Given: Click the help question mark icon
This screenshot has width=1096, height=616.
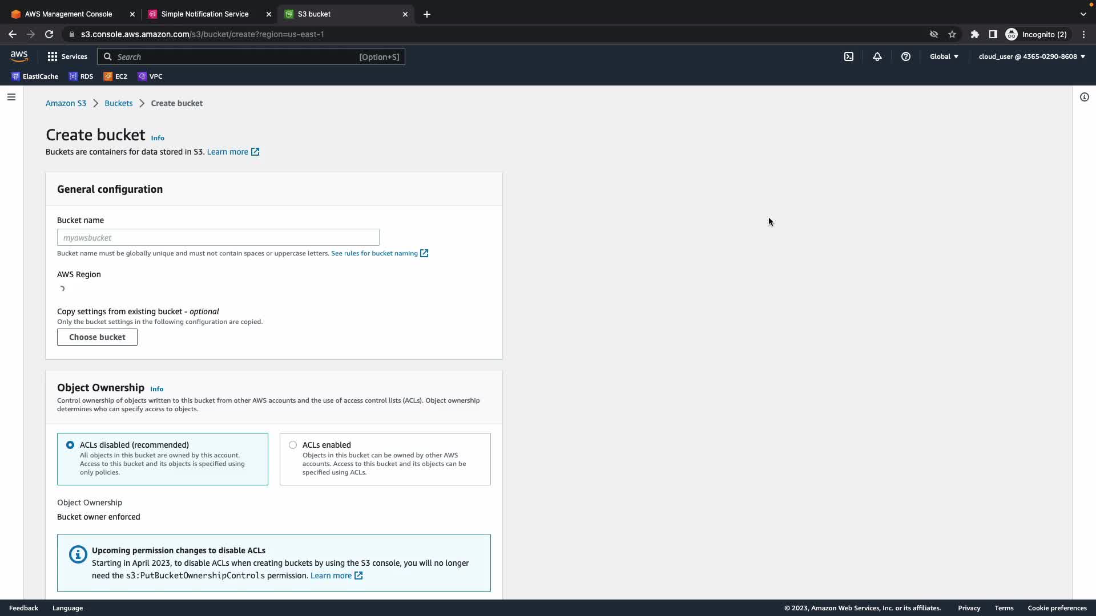Looking at the screenshot, I should coord(906,56).
